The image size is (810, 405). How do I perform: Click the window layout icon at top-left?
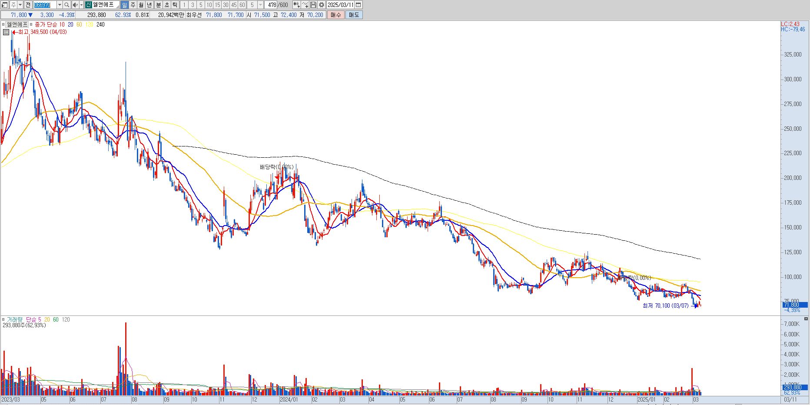[4, 5]
